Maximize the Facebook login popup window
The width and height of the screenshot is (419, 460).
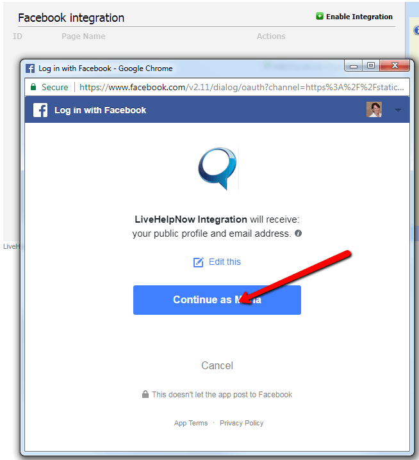tap(371, 65)
